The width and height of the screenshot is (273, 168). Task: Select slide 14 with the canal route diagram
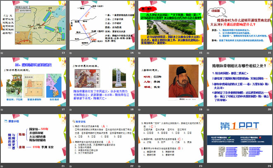[x=102, y=25]
